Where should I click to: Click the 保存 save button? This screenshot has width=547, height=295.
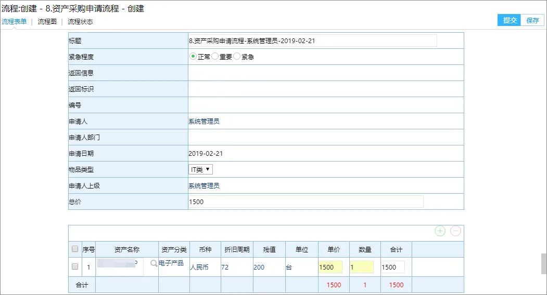532,20
